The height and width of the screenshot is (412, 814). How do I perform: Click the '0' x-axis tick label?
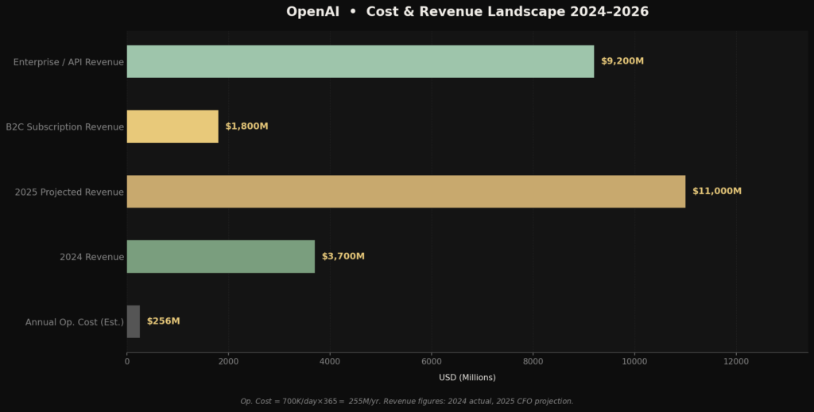click(127, 362)
